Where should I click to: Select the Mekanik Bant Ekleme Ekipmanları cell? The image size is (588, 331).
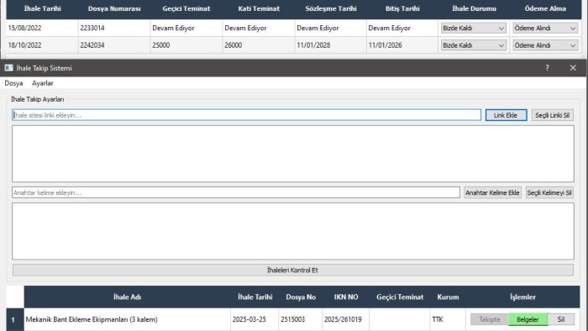point(128,319)
